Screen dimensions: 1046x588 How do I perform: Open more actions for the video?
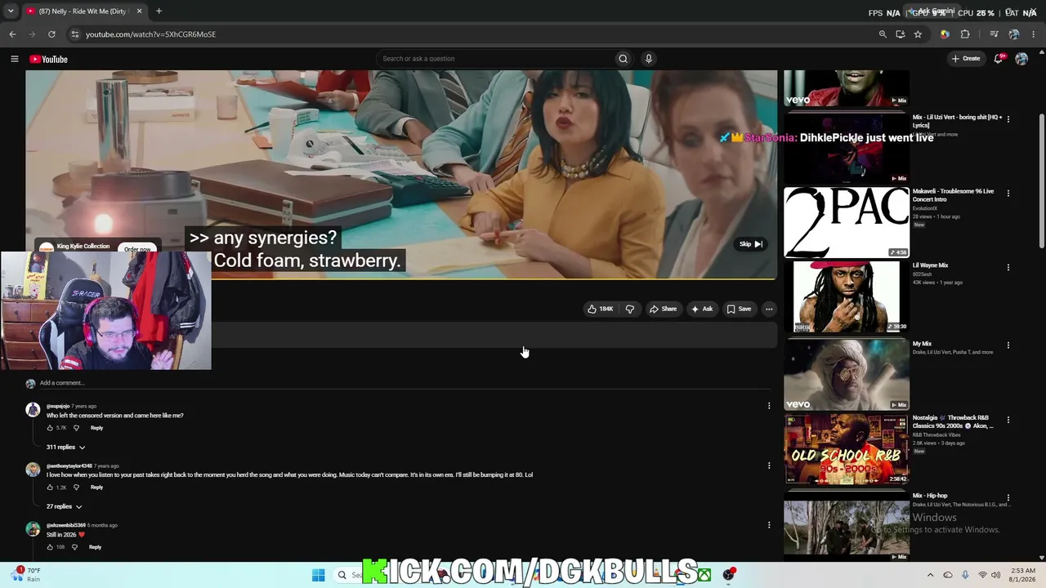click(x=769, y=309)
